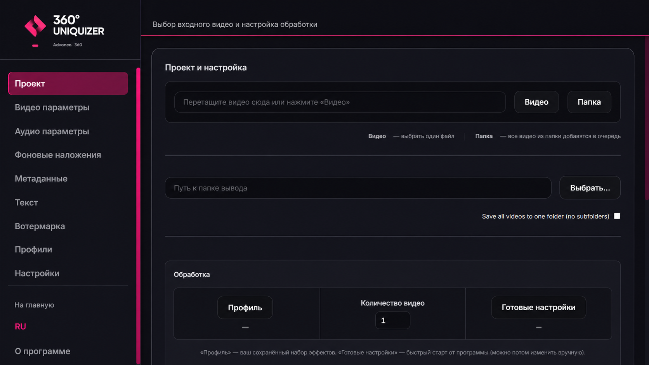Click the Видео button
649x365 pixels.
(536, 102)
